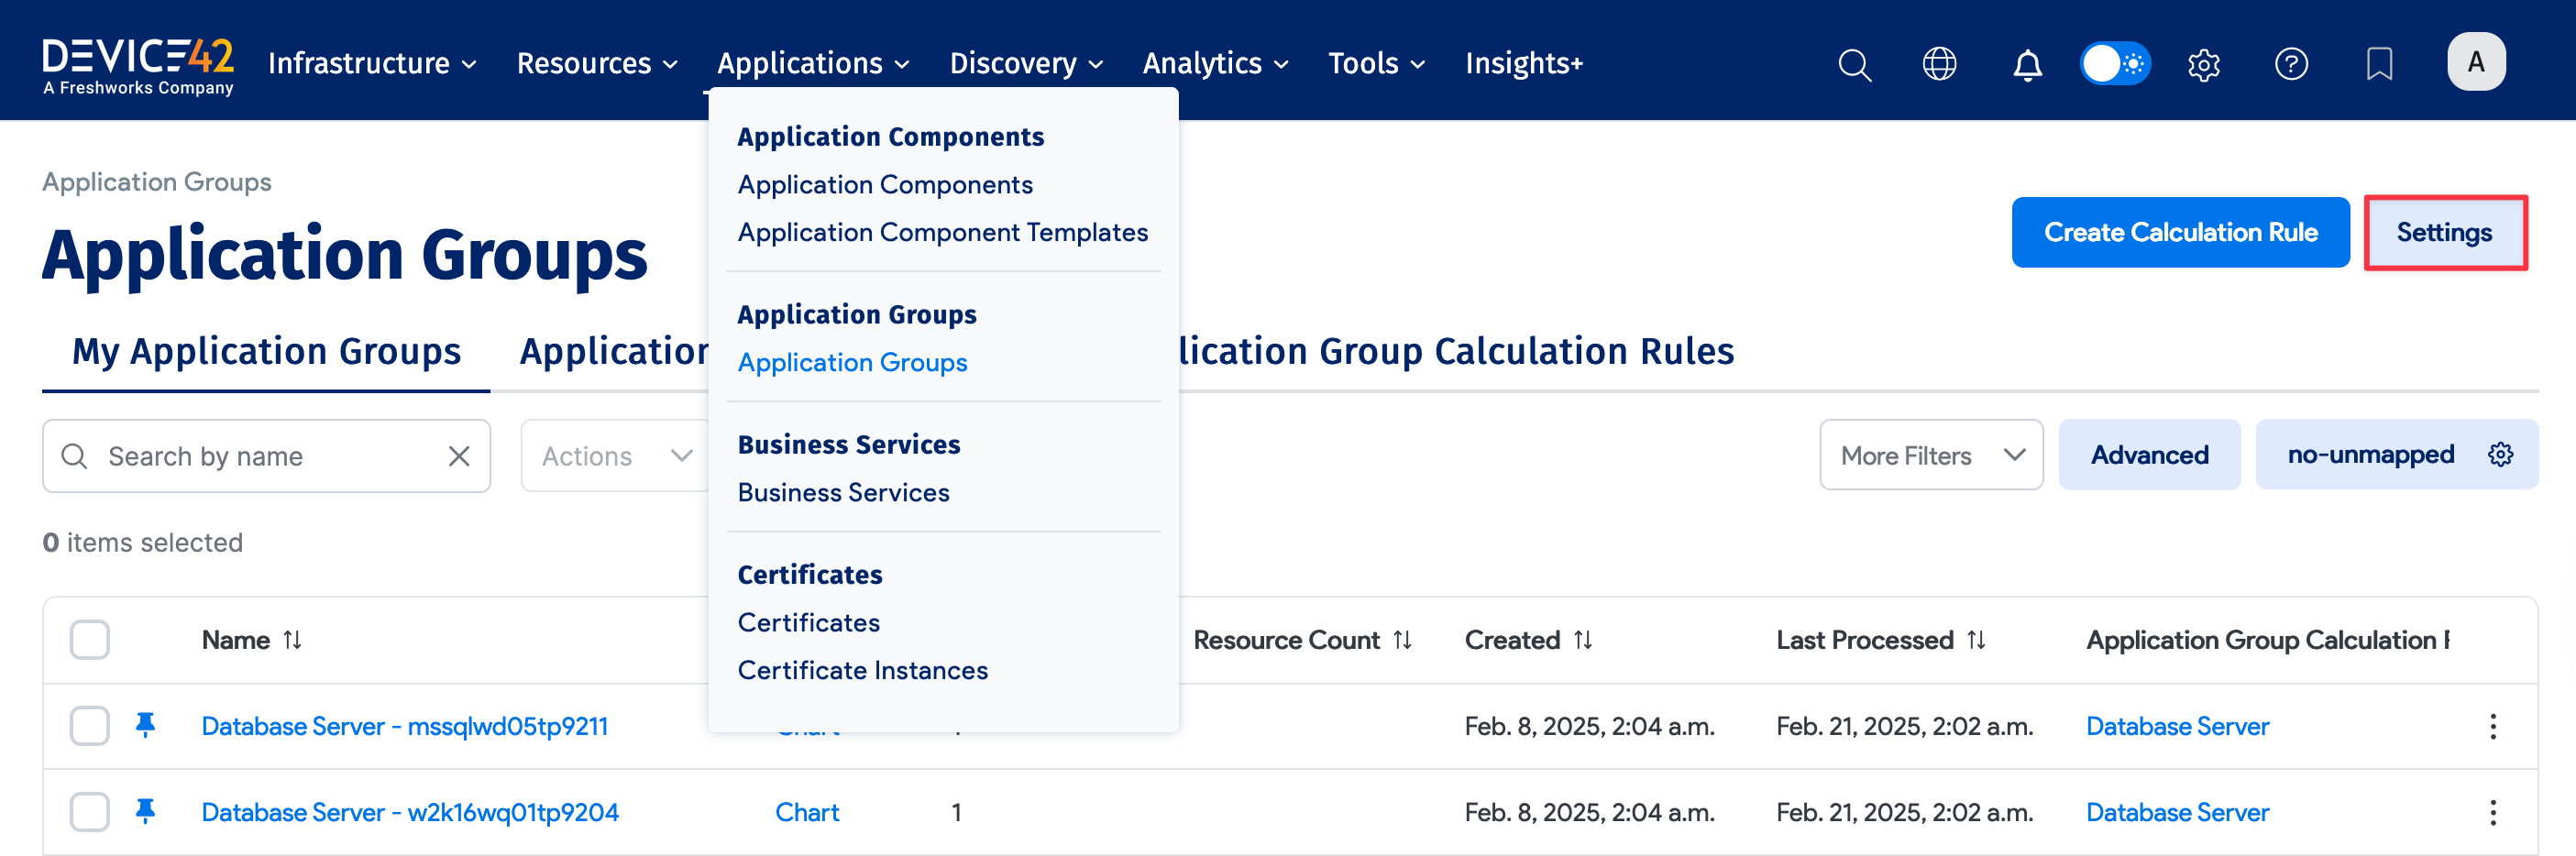Select Application Component Templates from the menu
The height and width of the screenshot is (856, 2576).
click(x=943, y=231)
